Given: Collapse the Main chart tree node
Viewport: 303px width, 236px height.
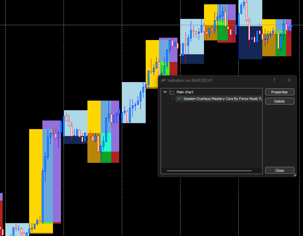Looking at the screenshot, I should 165,92.
